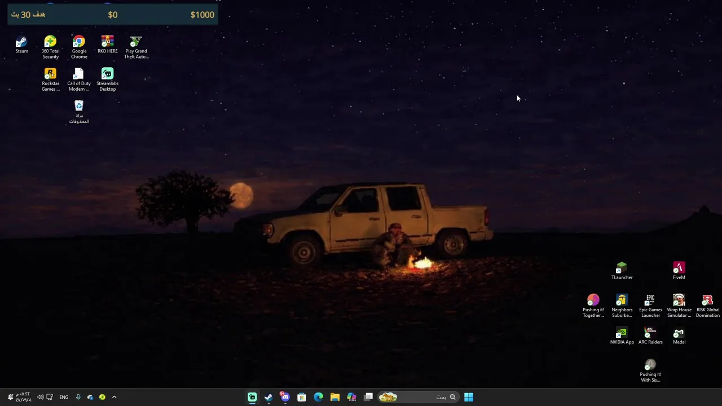Select the RKO HERE archive icon
Viewport: 722px width, 406px height.
pos(107,45)
